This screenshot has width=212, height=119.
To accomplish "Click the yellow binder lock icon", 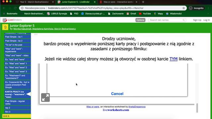I will click(5, 27).
